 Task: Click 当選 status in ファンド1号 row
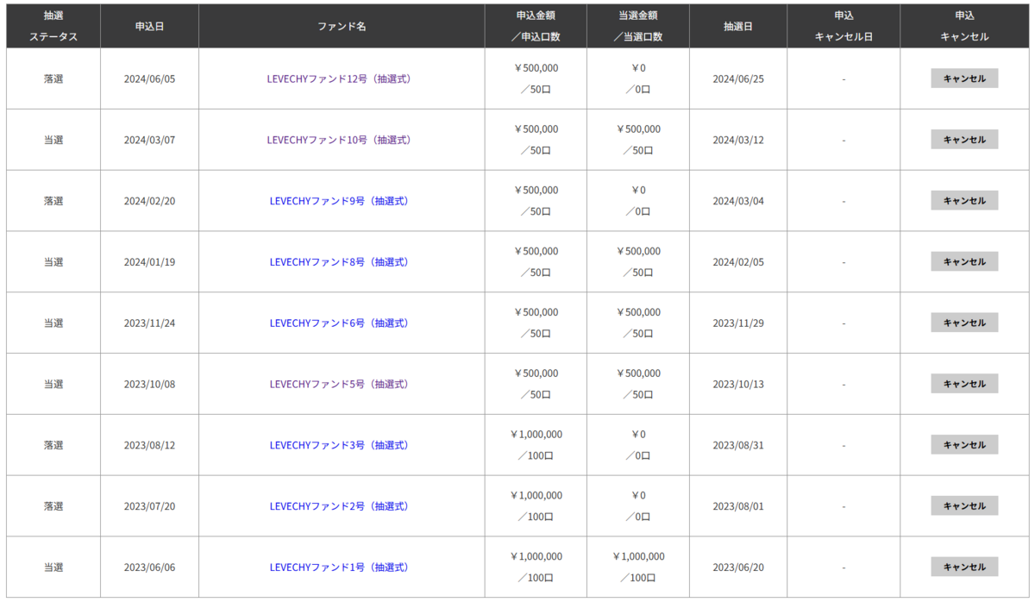(53, 568)
